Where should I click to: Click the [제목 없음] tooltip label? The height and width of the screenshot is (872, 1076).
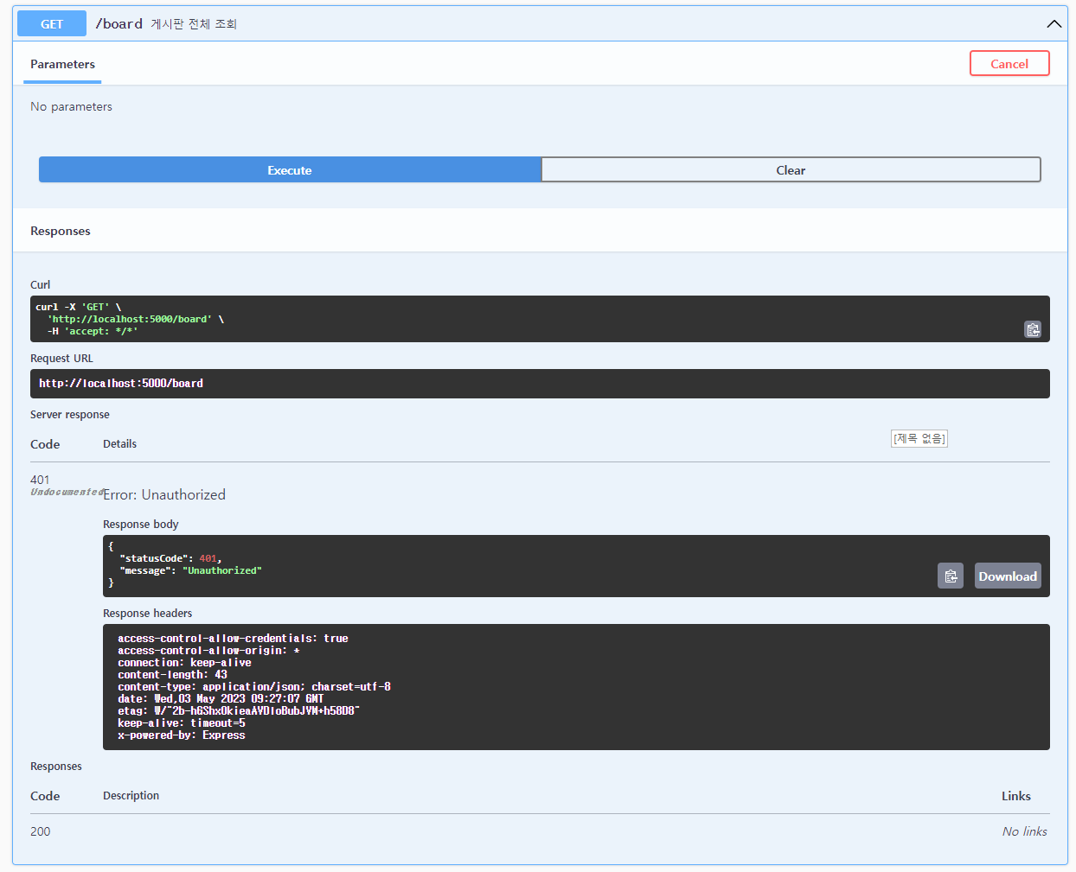click(x=919, y=439)
